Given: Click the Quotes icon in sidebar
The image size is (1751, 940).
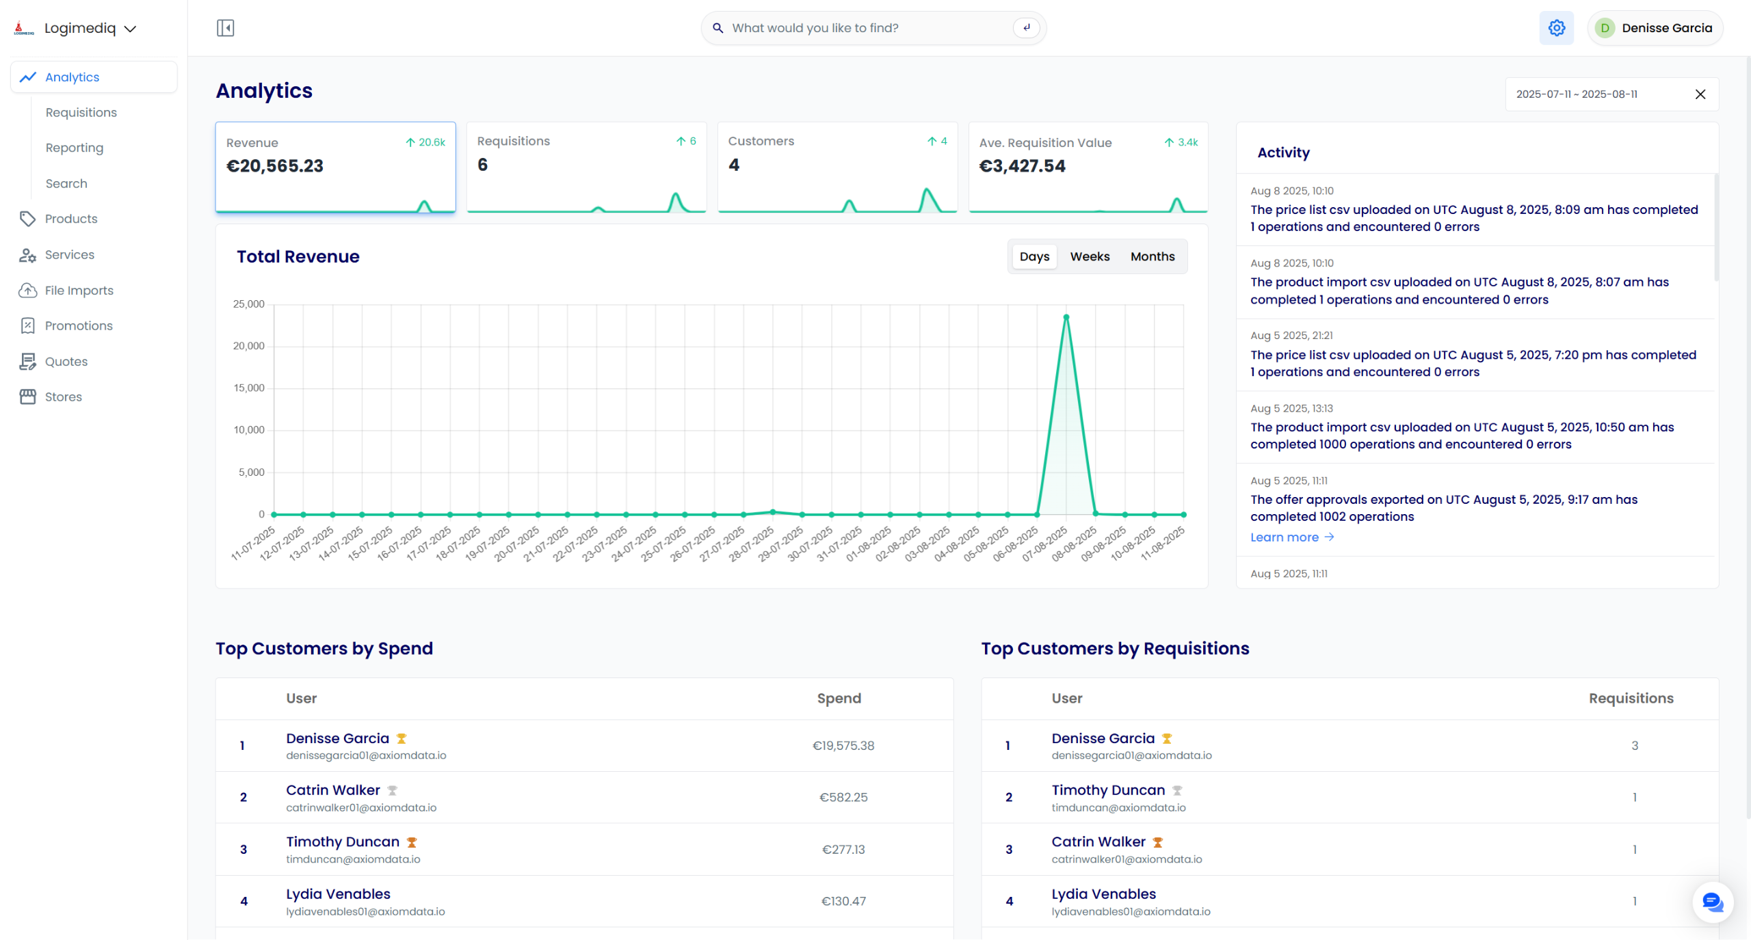Looking at the screenshot, I should [x=27, y=362].
